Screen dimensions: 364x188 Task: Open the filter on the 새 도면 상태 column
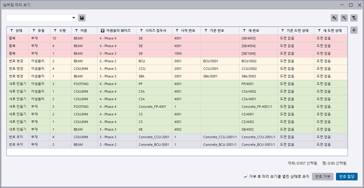319,31
